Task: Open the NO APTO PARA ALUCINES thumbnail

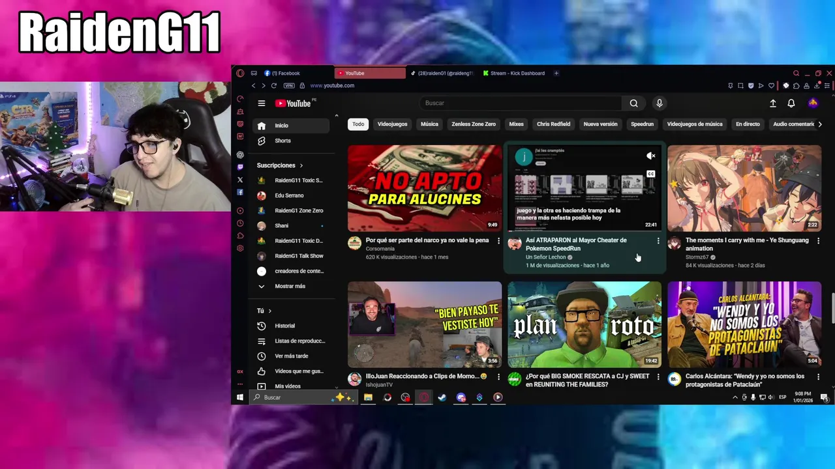Action: [x=425, y=188]
